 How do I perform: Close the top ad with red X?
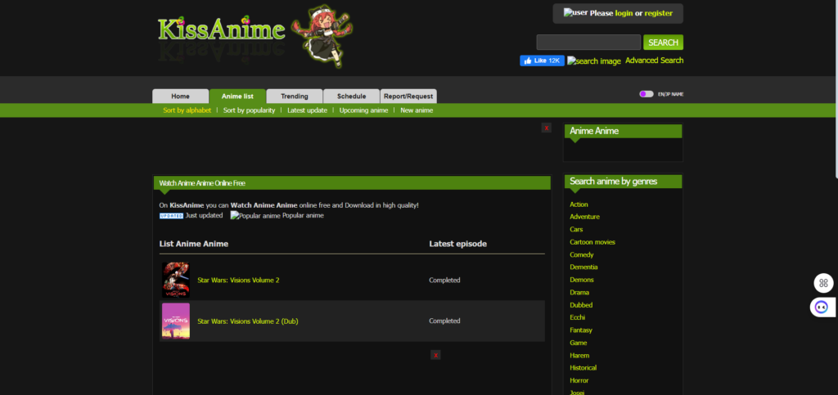click(546, 128)
